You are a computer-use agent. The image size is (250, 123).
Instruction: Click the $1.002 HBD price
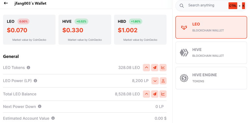pyautogui.click(x=128, y=30)
